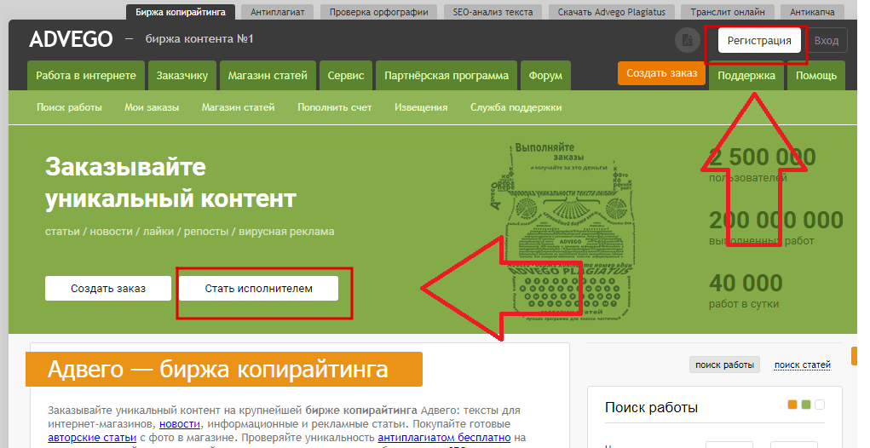The width and height of the screenshot is (870, 448).
Task: Click the typewriter illustration in the banner
Action: [563, 232]
